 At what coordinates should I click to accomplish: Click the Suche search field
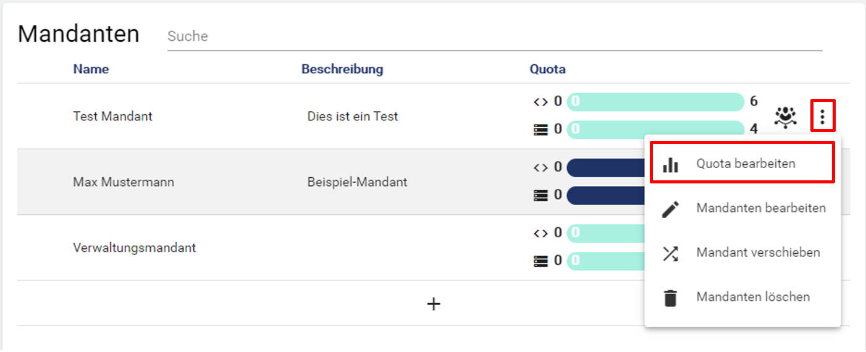point(494,36)
